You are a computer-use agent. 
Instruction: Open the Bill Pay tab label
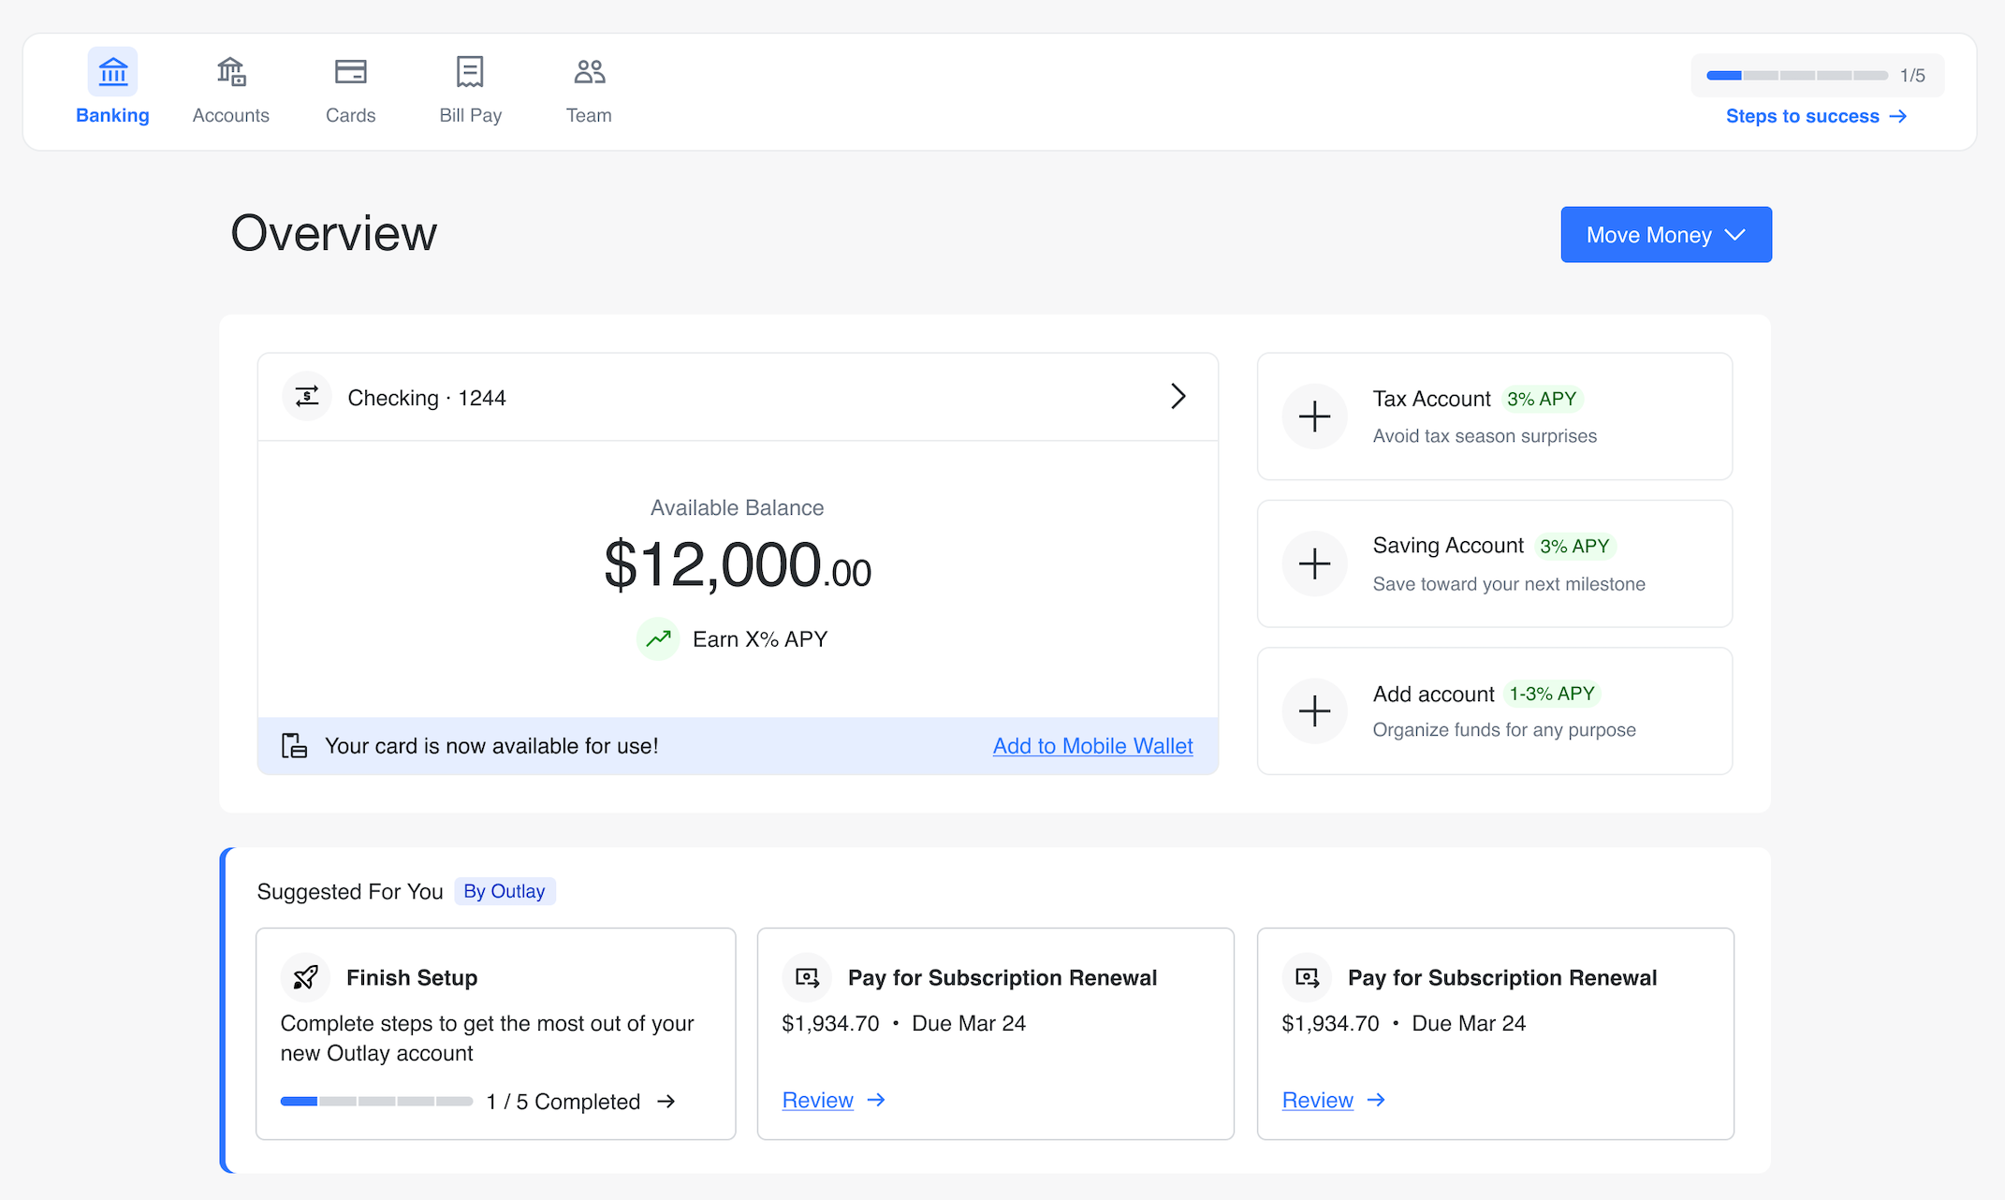471,115
